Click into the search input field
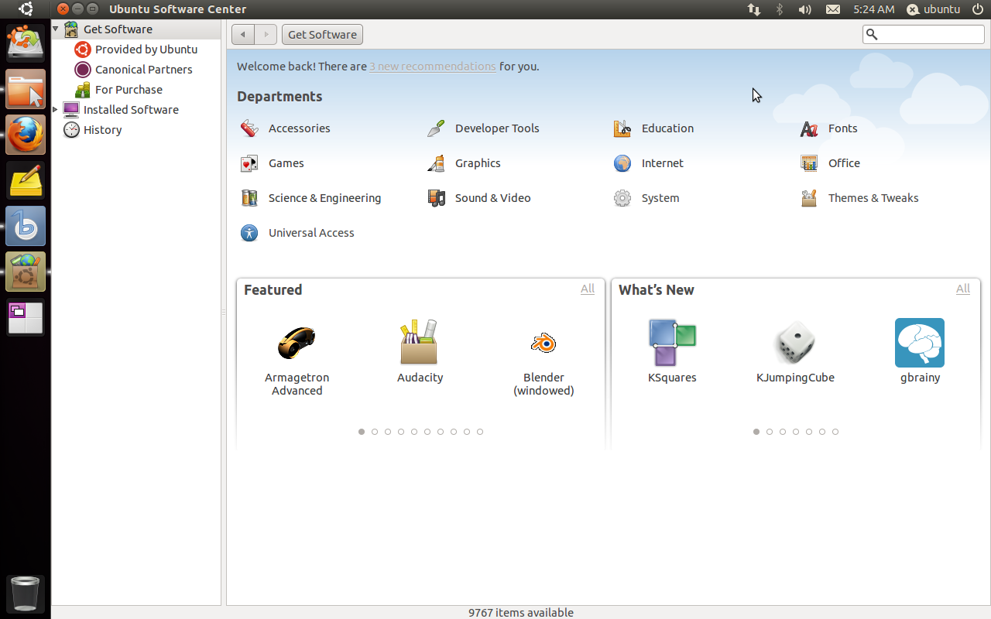This screenshot has width=991, height=619. click(930, 34)
